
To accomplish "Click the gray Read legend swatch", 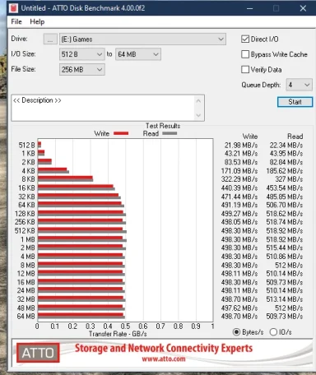I will (170, 133).
